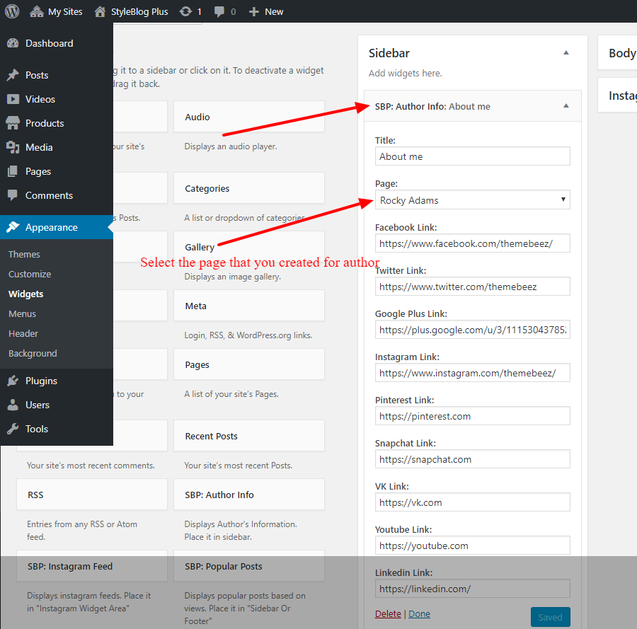637x629 pixels.
Task: Click the Twitter Link input field
Action: click(473, 287)
